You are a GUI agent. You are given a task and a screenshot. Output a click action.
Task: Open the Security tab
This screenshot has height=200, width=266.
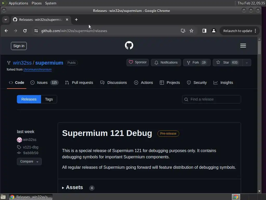click(197, 83)
